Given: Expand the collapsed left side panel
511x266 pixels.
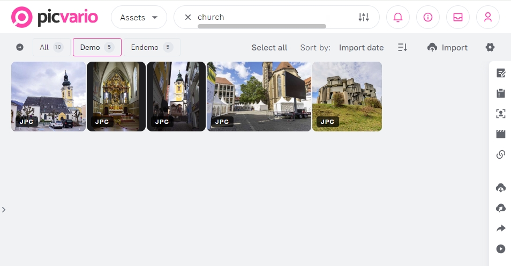Looking at the screenshot, I should coord(4,210).
